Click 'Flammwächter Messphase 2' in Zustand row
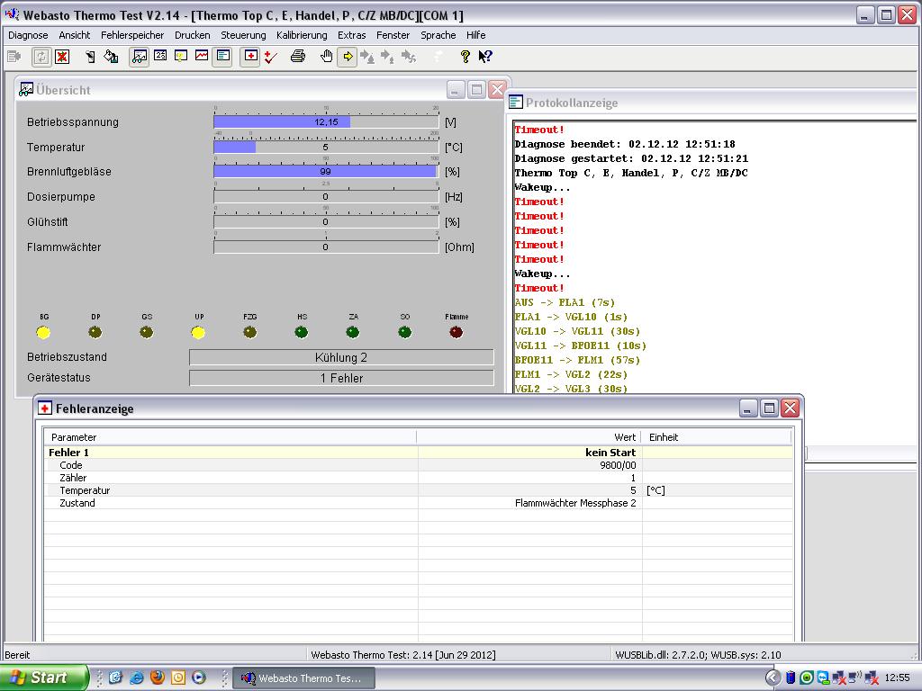Screen dimensions: 922x691 pos(575,503)
